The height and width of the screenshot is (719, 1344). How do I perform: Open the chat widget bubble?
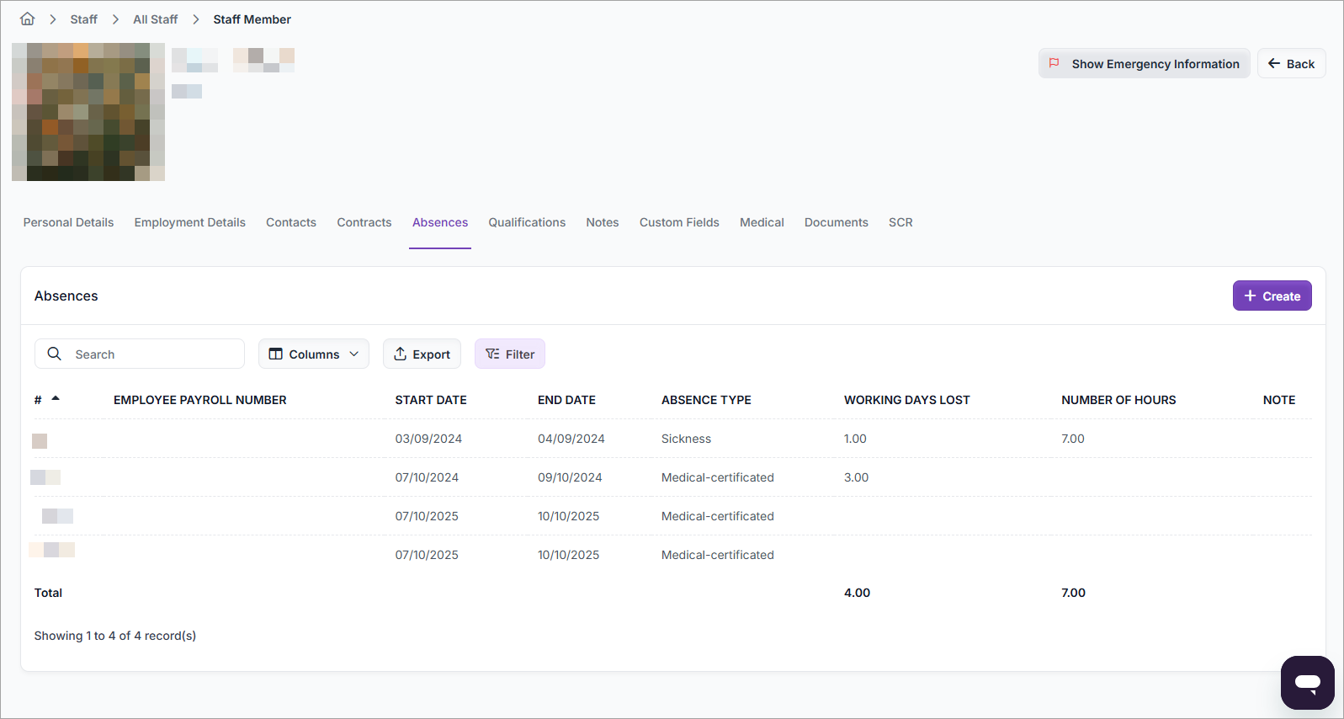coord(1307,682)
